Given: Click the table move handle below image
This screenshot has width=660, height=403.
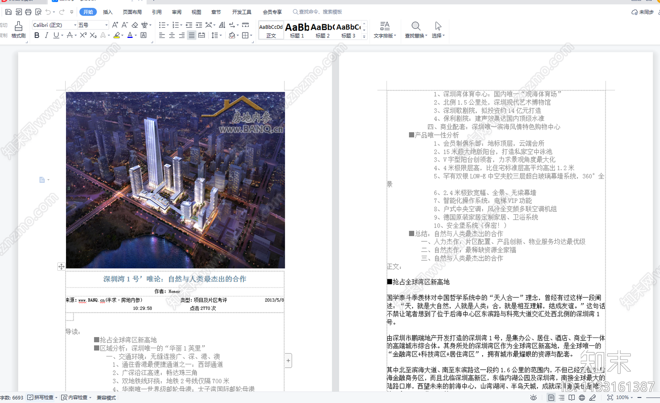Looking at the screenshot, I should 61,267.
